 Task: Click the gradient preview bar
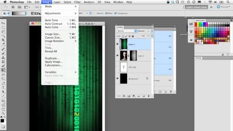point(19,13)
